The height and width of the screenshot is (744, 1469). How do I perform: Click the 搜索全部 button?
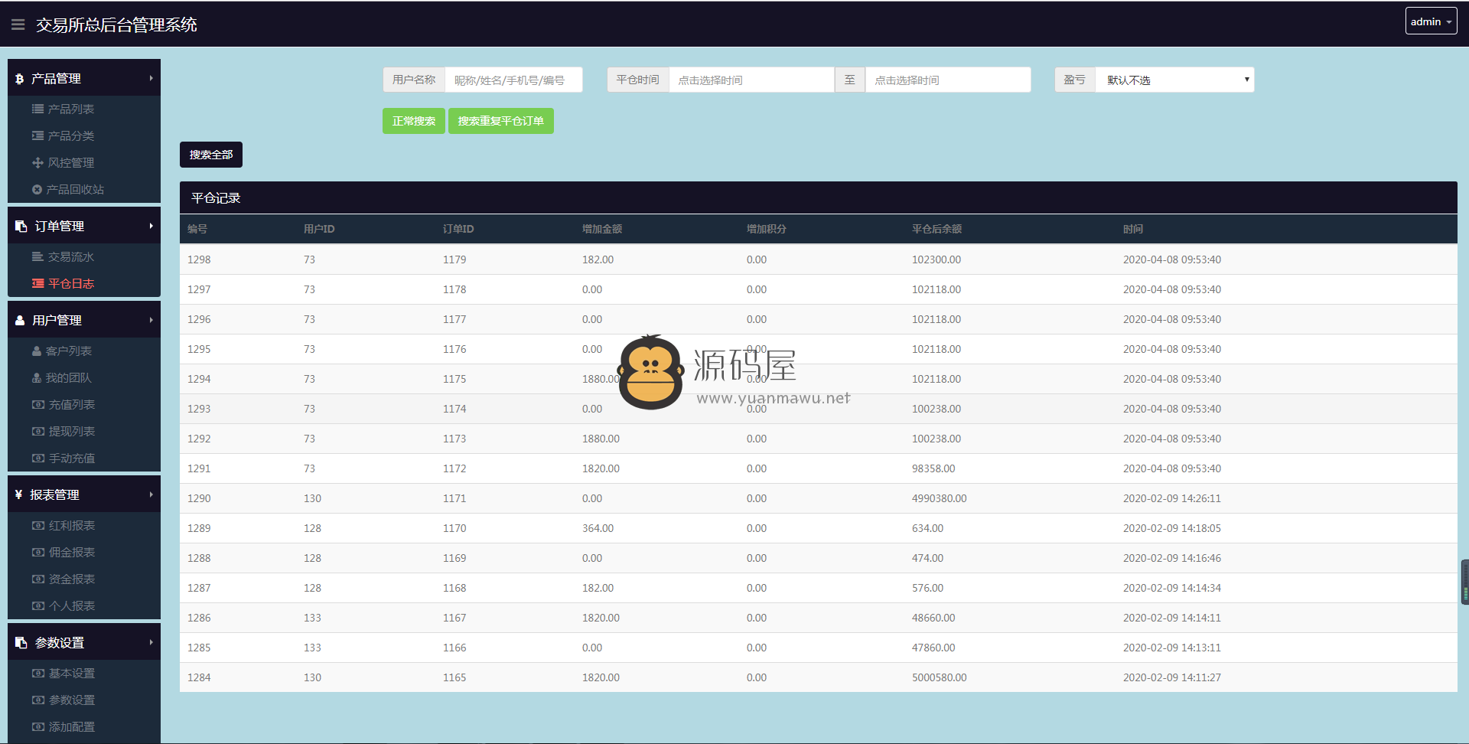click(211, 155)
